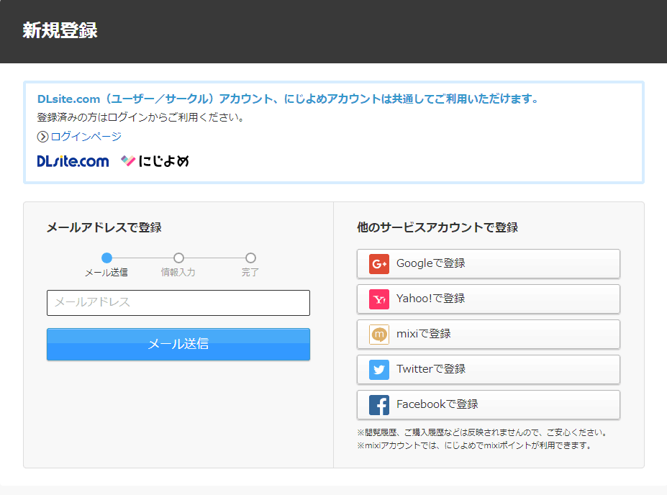This screenshot has height=495, width=667.
Task: Click the arrow icon beside ログインページ
Action: point(43,137)
